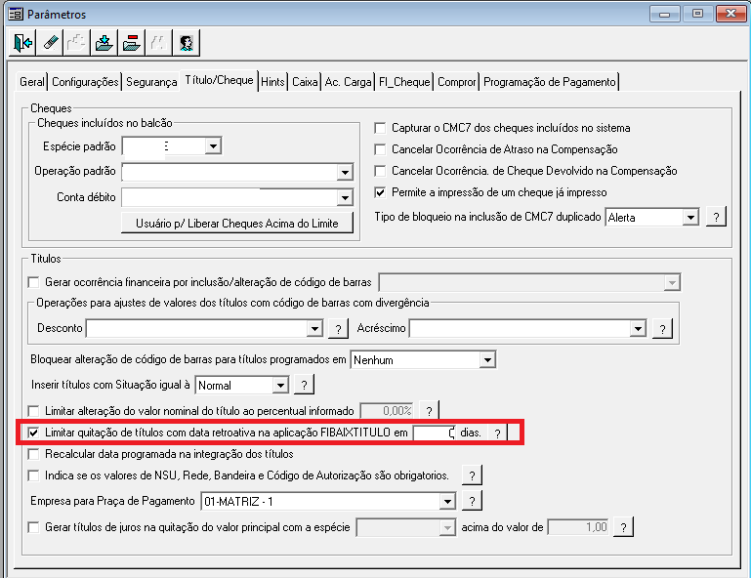The height and width of the screenshot is (578, 751).
Task: Expand the Desconto operation dropdown
Action: pos(314,329)
